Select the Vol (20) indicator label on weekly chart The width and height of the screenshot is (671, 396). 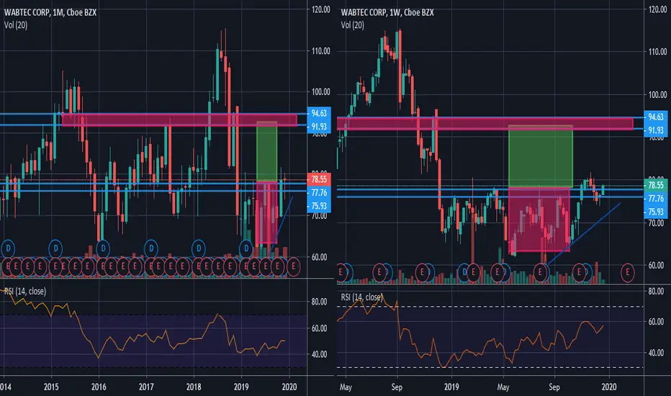point(353,25)
